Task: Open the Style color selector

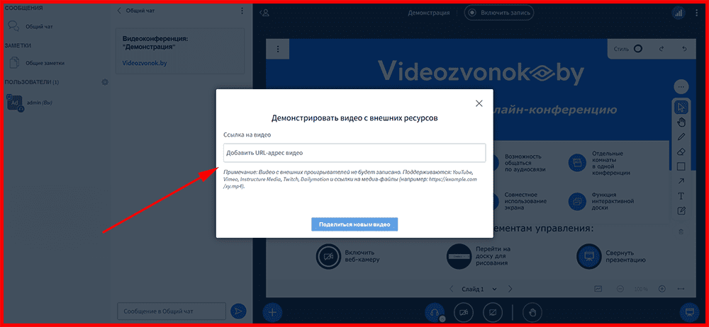Action: pyautogui.click(x=638, y=49)
